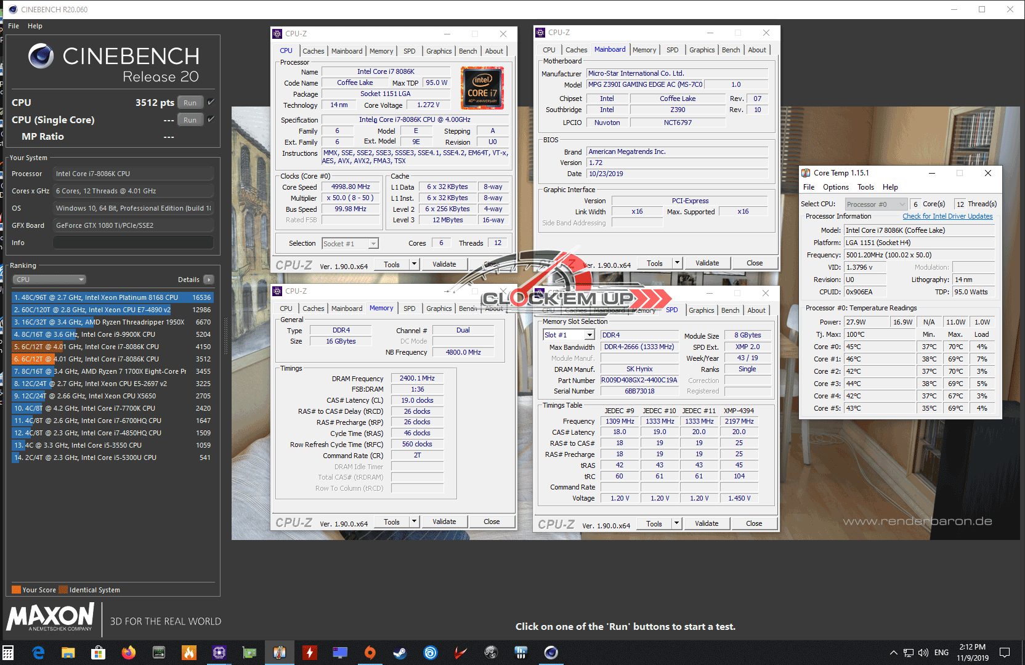Open Firefox from the taskbar
Screen dimensions: 1025x665
[128, 652]
